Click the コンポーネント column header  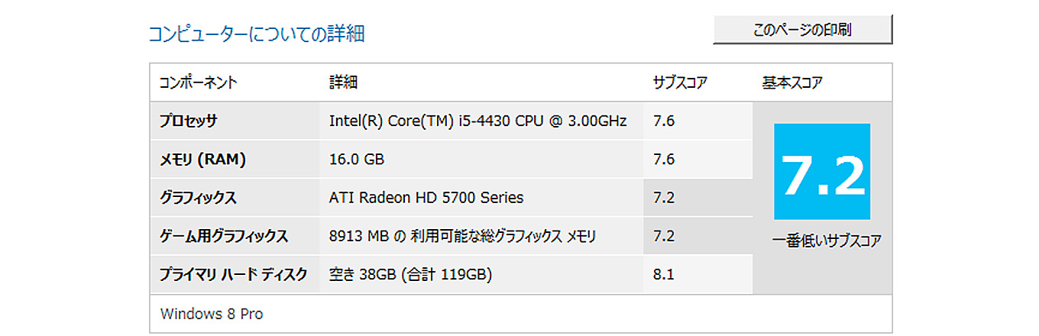(198, 82)
